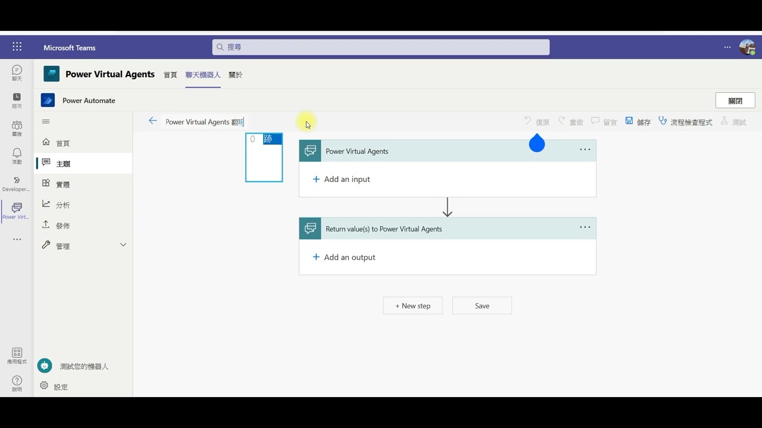Click the 關閉 close button
The width and height of the screenshot is (762, 428).
735,100
